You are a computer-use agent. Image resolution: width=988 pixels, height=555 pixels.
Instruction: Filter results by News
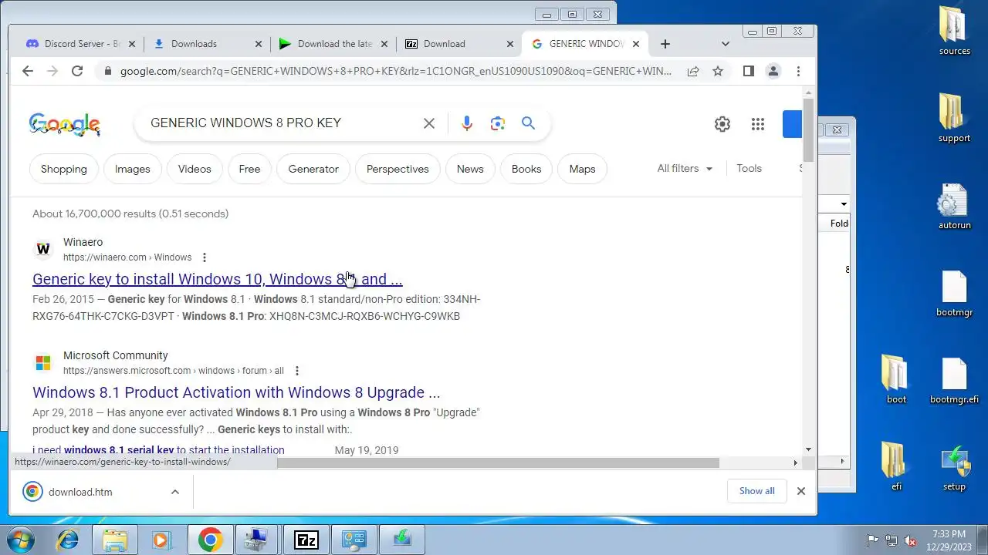point(470,169)
